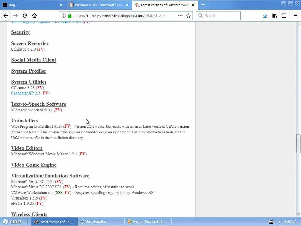Viewport: 301px width, 226px height.
Task: Click the partially visible Registry Explorer link
Action: pyautogui.click(x=46, y=22)
